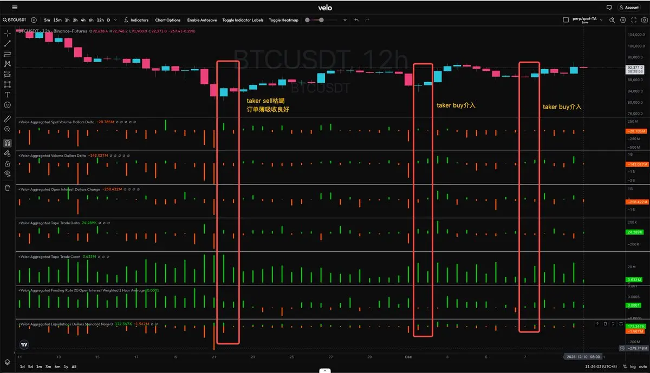Set the 5d date range
The image size is (650, 373).
tap(30, 367)
